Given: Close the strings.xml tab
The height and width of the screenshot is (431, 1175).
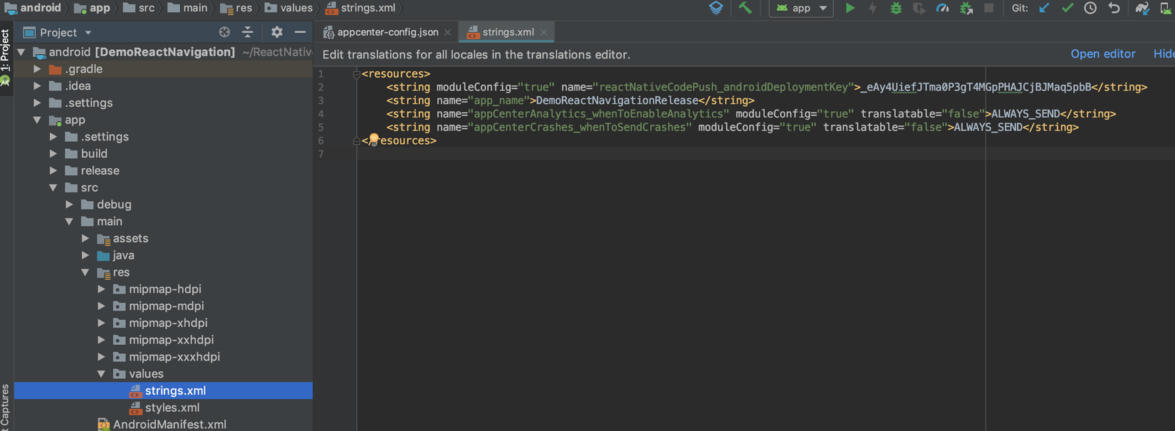Looking at the screenshot, I should tap(544, 33).
